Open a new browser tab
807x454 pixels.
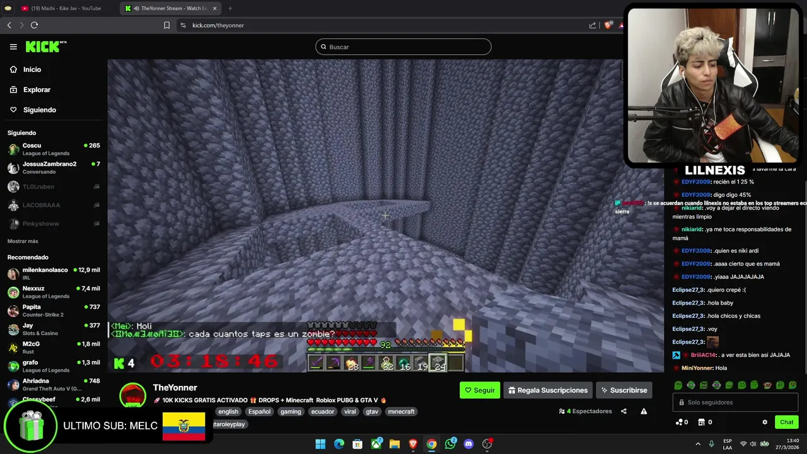230,8
